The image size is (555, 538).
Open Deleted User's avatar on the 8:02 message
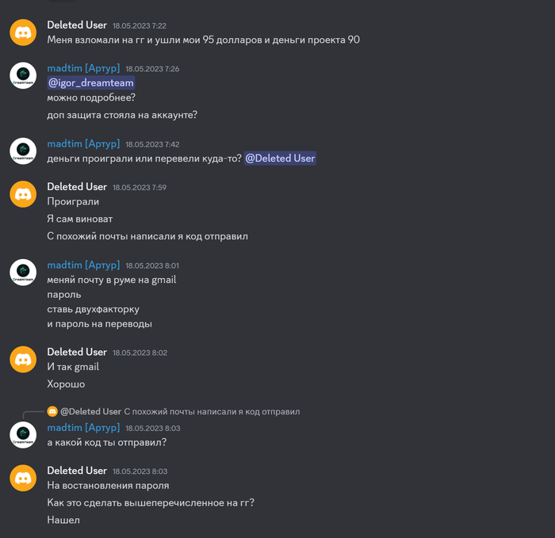pyautogui.click(x=23, y=359)
